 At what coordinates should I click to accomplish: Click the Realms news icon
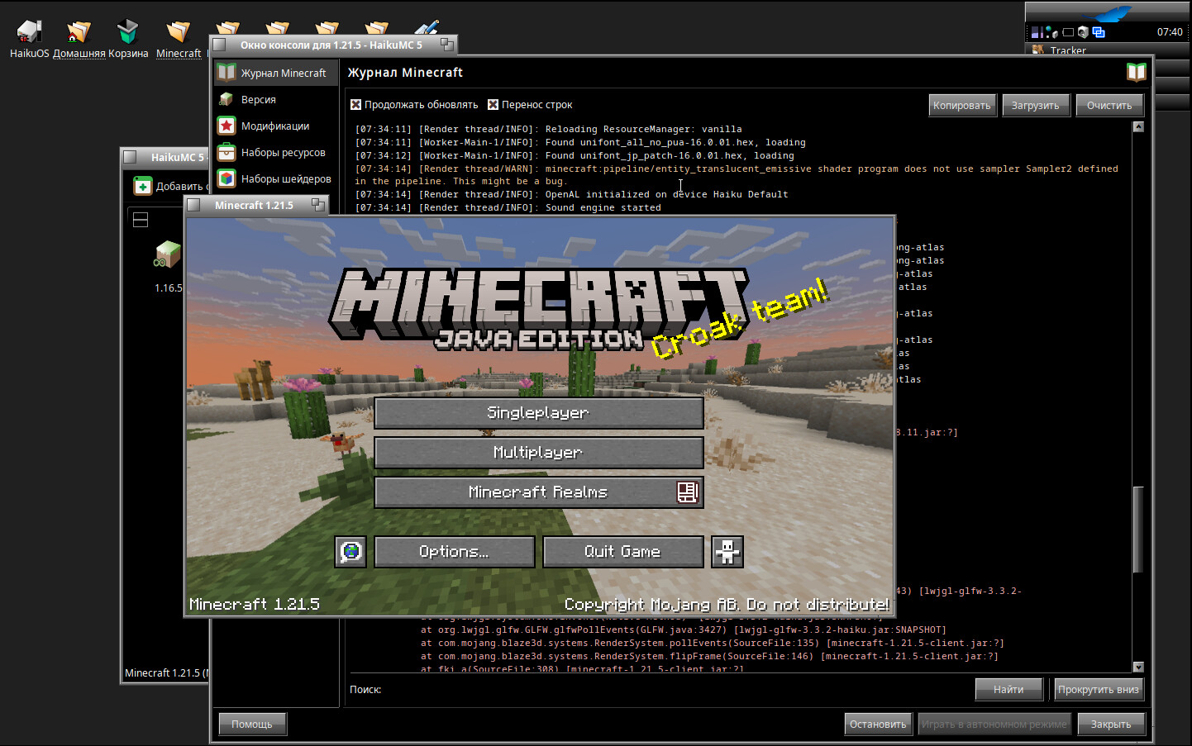point(687,492)
